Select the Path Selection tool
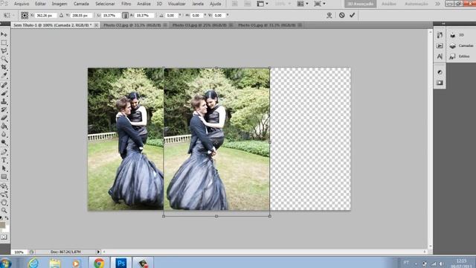The width and height of the screenshot is (476, 268). 4,168
